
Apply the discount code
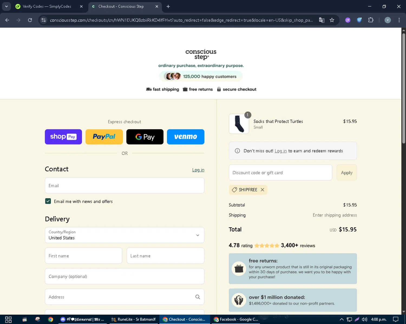pyautogui.click(x=347, y=173)
